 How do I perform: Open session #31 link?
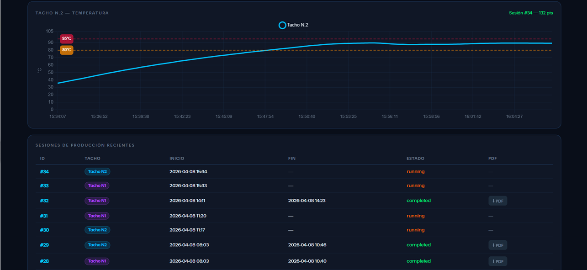(x=44, y=216)
